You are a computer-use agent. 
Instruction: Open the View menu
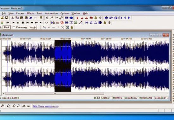11,13
